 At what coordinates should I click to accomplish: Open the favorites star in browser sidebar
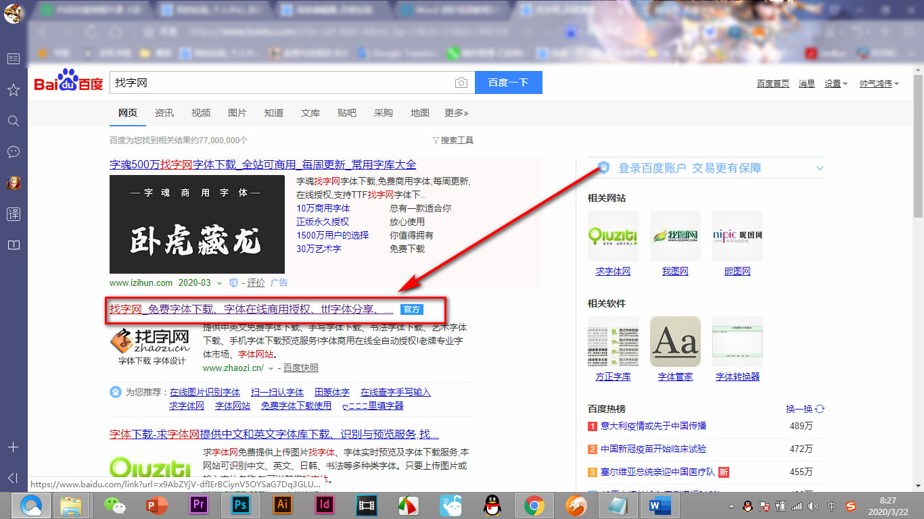[13, 90]
